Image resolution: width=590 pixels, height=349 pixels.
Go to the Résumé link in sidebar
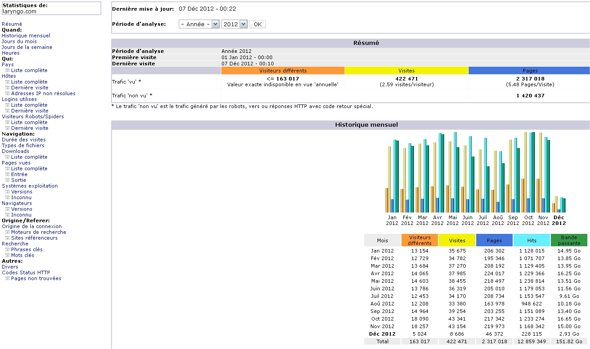pyautogui.click(x=12, y=24)
